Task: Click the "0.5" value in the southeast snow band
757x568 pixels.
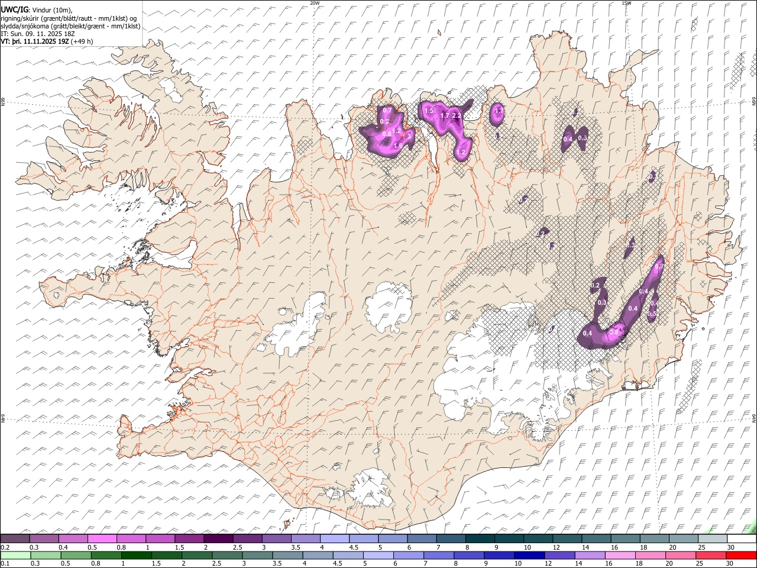Action: pyautogui.click(x=652, y=314)
